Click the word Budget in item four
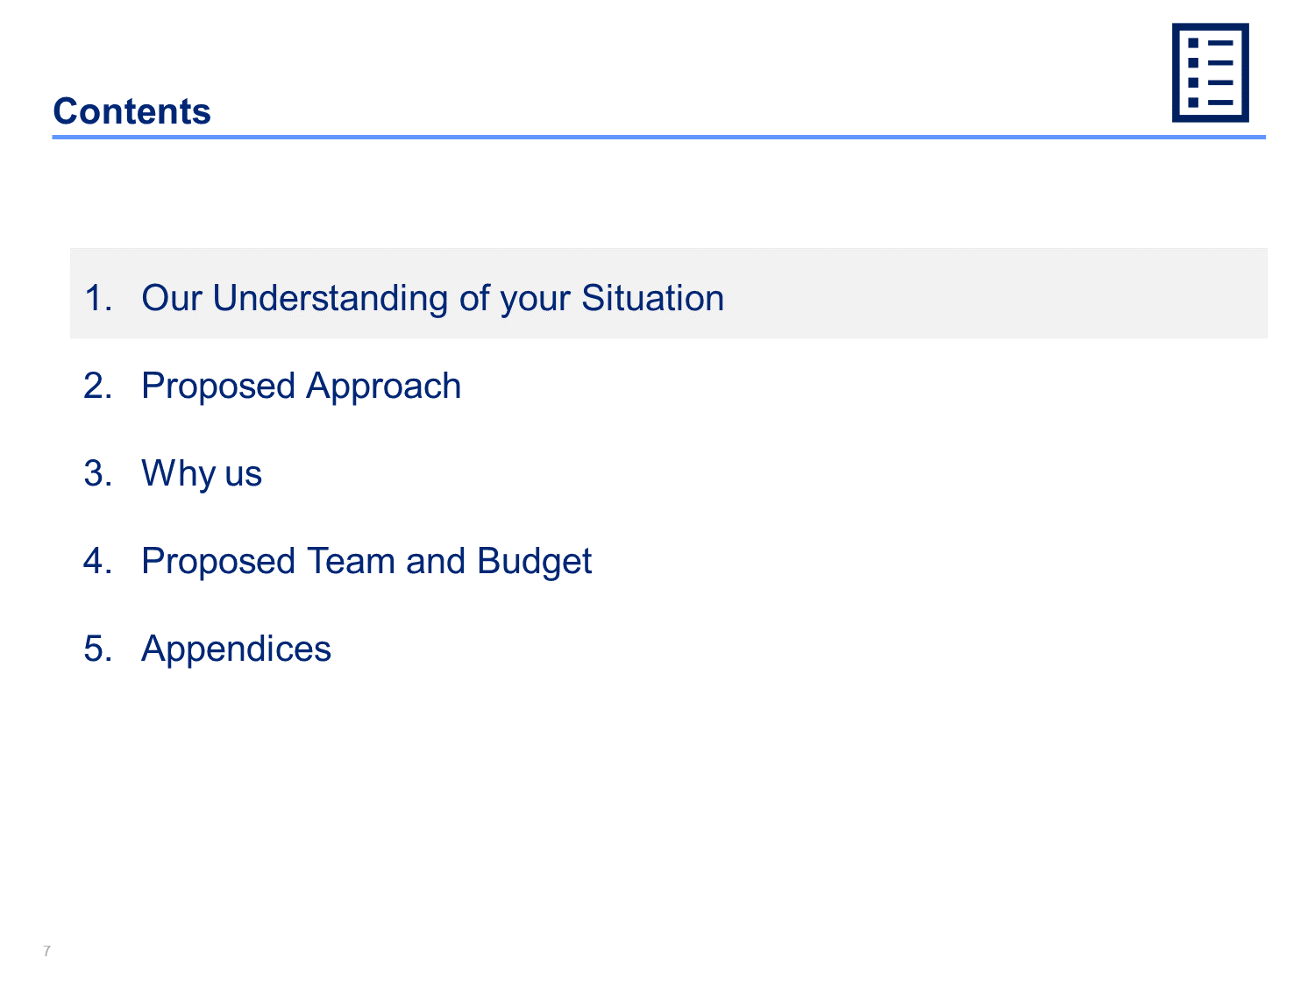Viewport: 1315px width, 986px height. coord(535,562)
